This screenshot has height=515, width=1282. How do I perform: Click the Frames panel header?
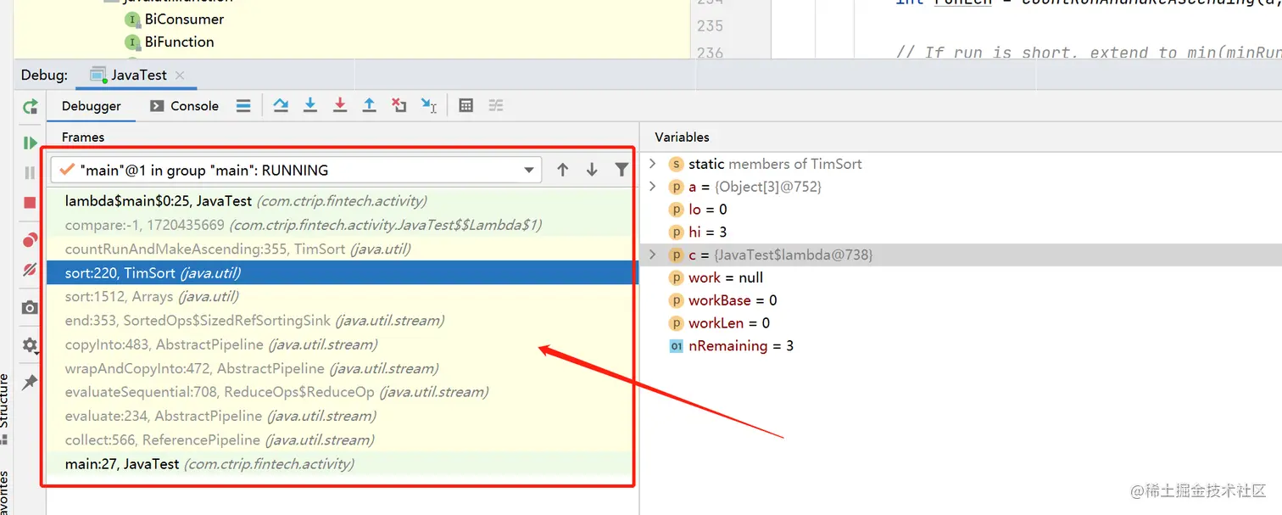pyautogui.click(x=83, y=137)
